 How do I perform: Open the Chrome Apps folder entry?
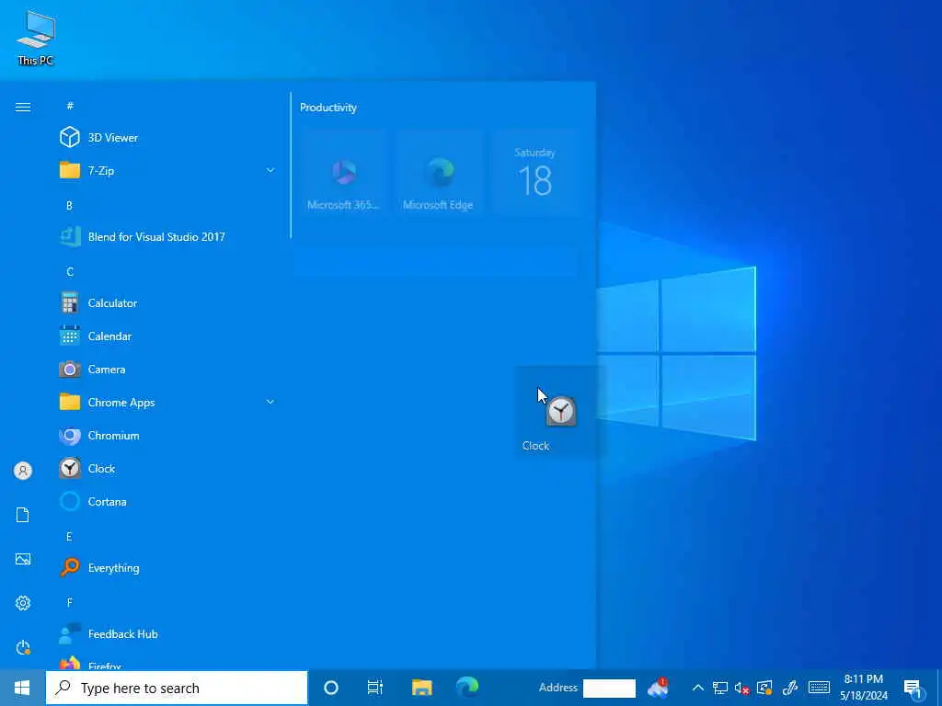pos(168,403)
